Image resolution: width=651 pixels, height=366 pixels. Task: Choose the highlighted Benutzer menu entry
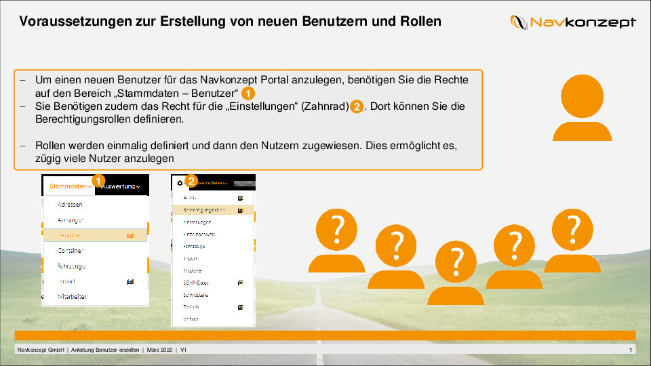(95, 235)
